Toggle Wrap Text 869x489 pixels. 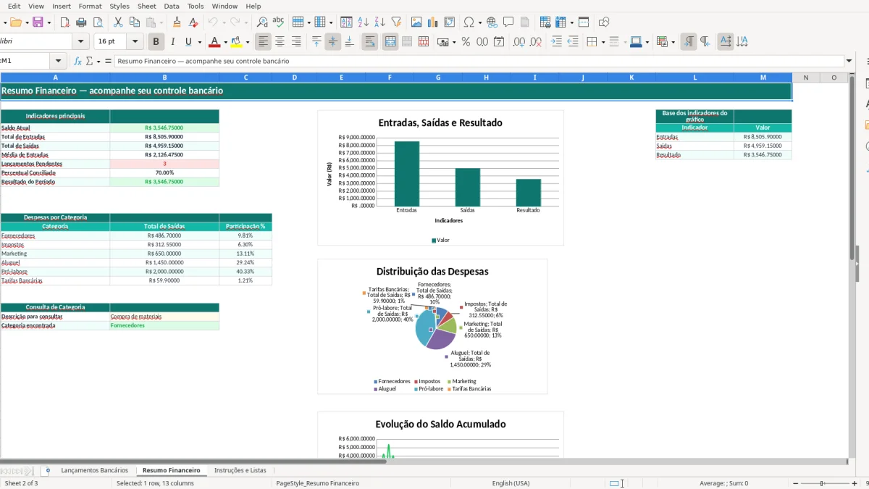coord(370,42)
